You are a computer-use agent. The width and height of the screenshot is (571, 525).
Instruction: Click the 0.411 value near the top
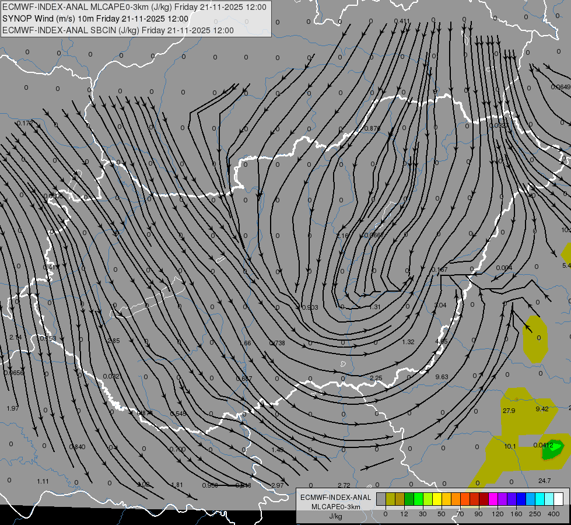(x=402, y=21)
